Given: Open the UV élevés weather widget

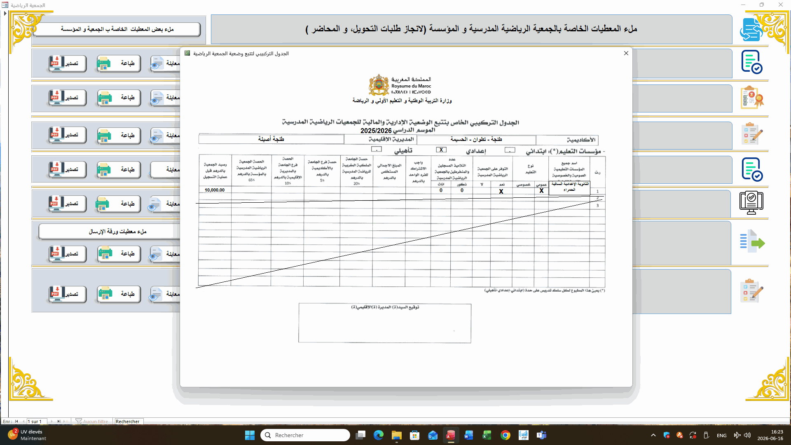Looking at the screenshot, I should pos(27,435).
